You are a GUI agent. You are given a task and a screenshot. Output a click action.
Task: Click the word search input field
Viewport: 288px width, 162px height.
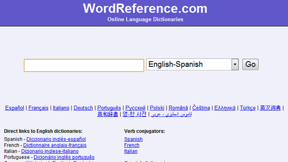pyautogui.click(x=84, y=66)
